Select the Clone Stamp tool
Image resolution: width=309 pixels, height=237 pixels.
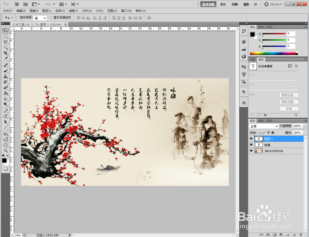6,76
